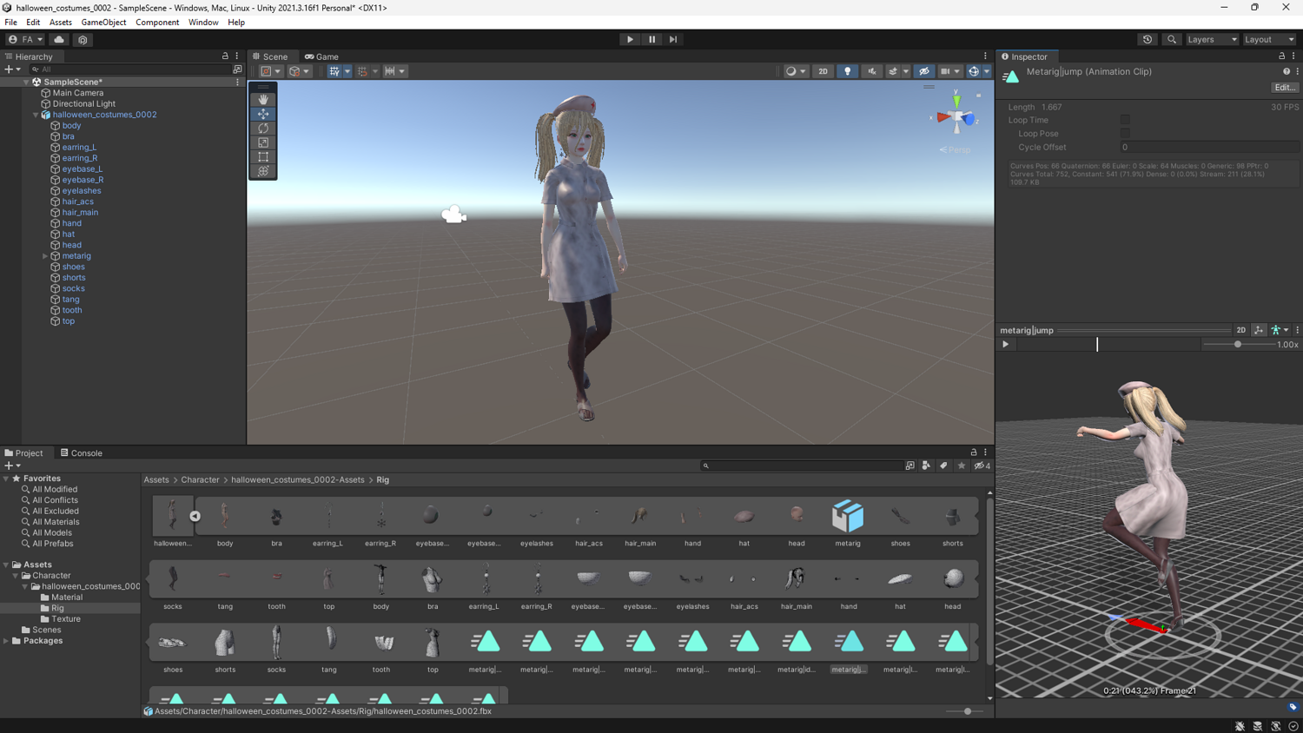The image size is (1303, 733).
Task: Click the Edit button in Inspector
Action: [x=1285, y=88]
